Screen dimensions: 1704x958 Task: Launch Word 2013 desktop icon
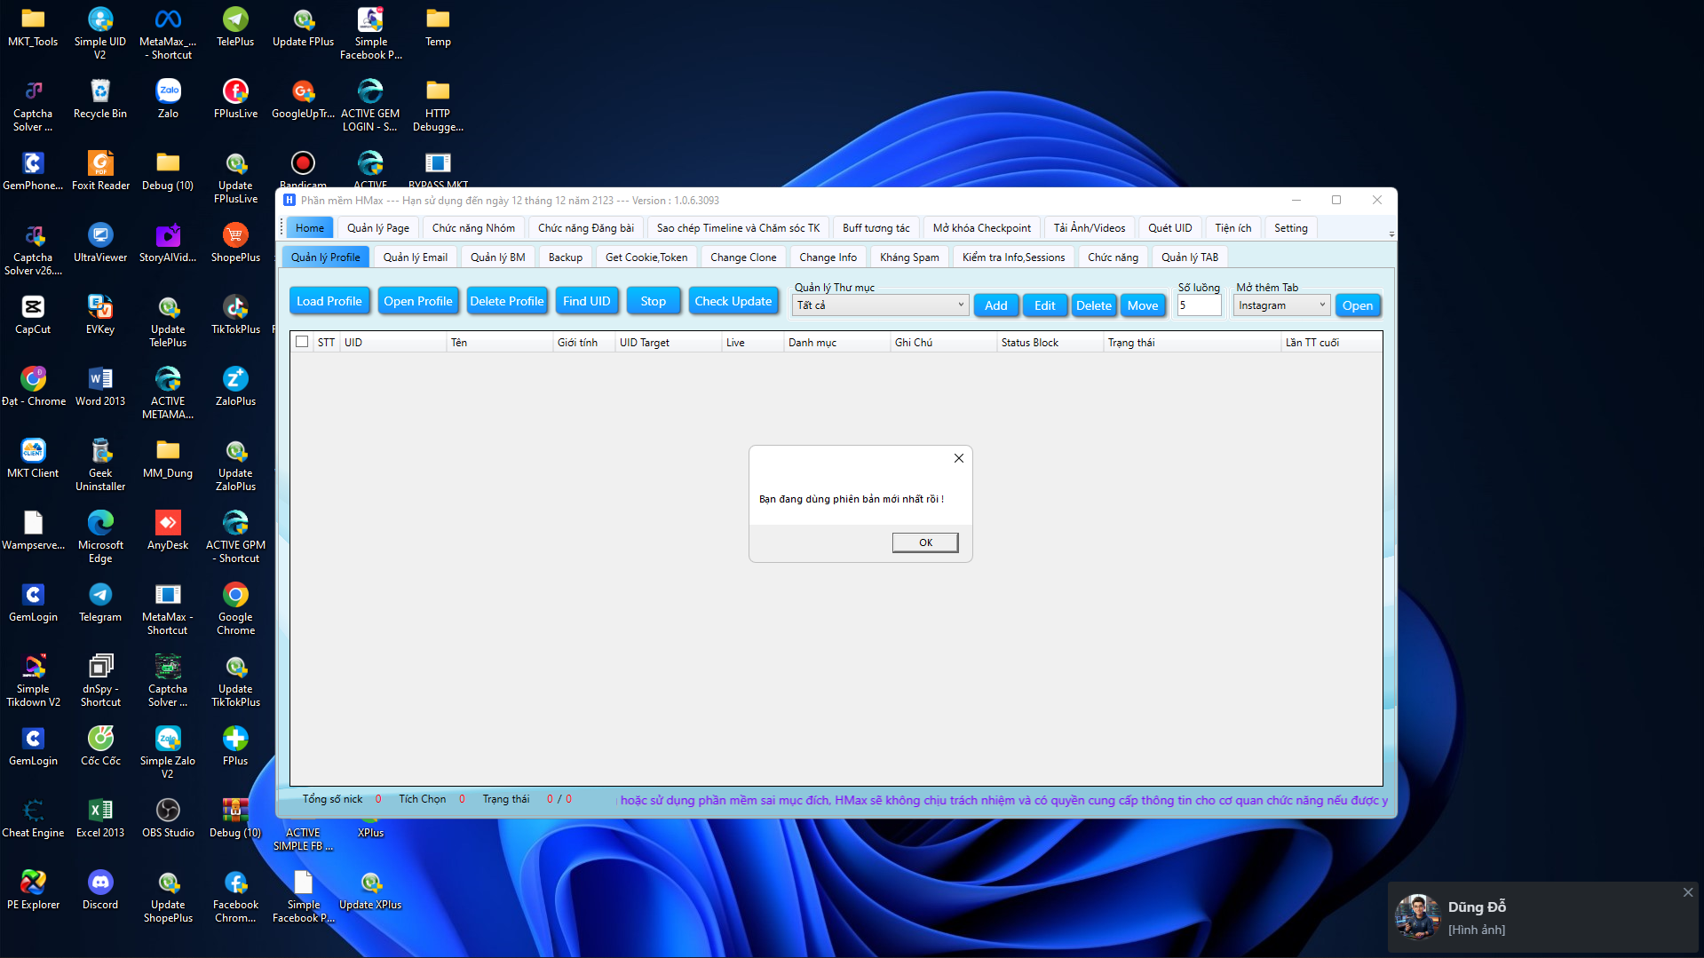100,386
